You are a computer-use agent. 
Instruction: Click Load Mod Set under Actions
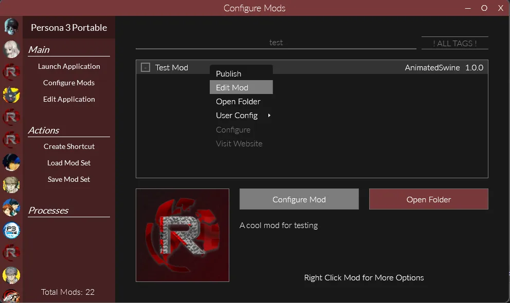coord(69,163)
